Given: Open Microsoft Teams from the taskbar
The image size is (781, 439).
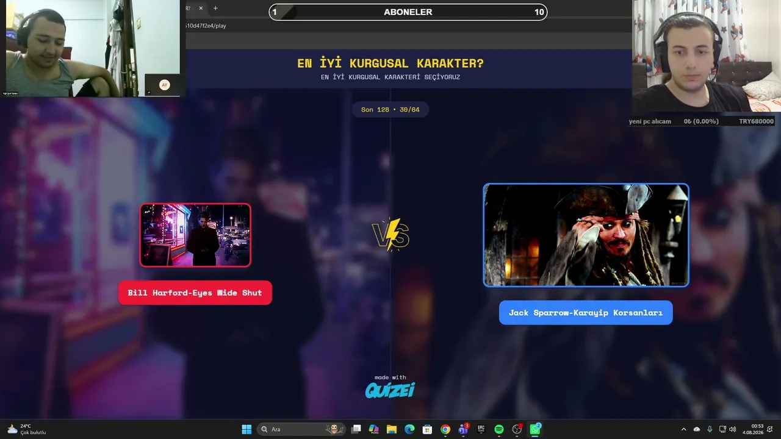Looking at the screenshot, I should tap(463, 429).
